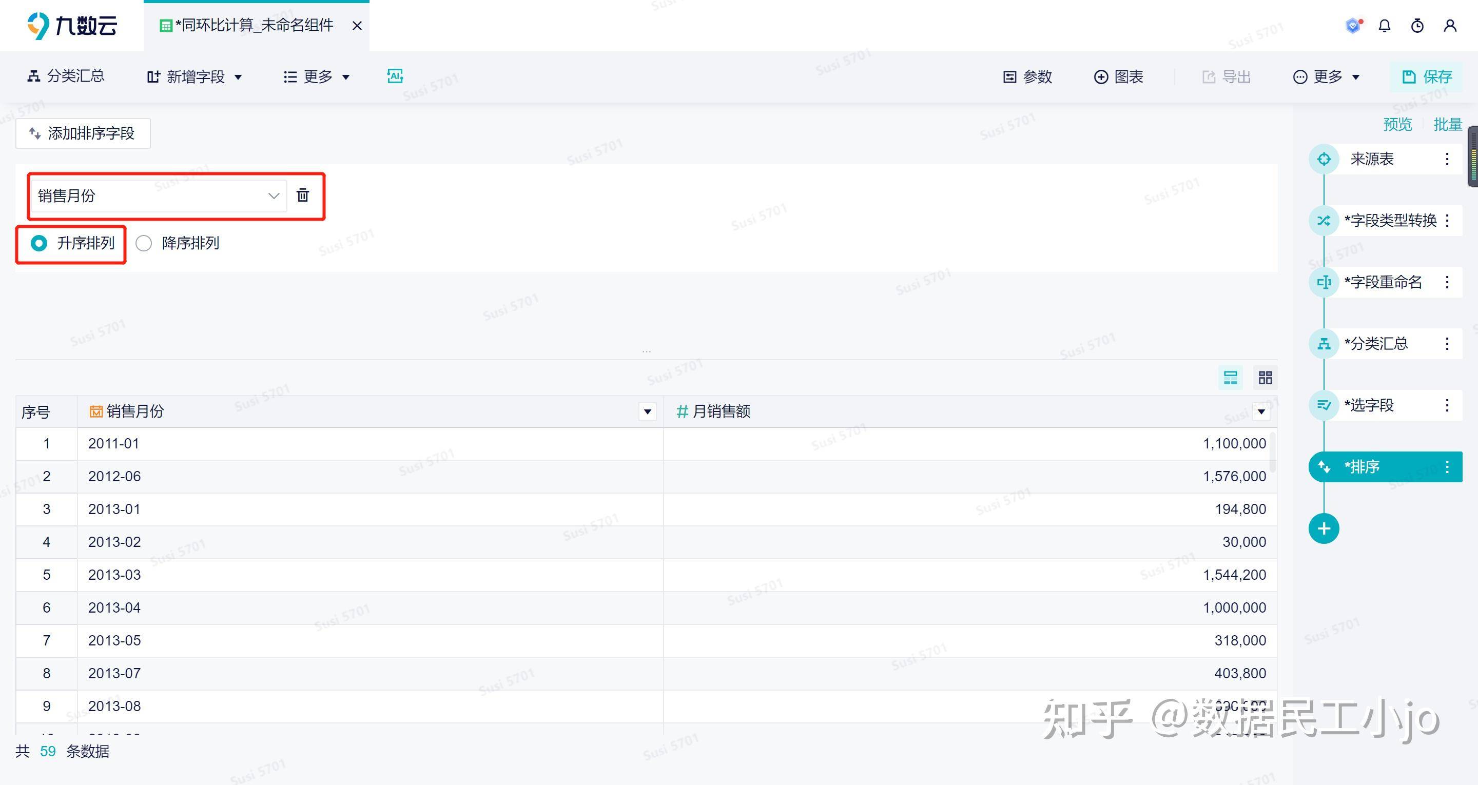The height and width of the screenshot is (785, 1478).
Task: Open 分类汇总 step options menu
Action: 1447,344
